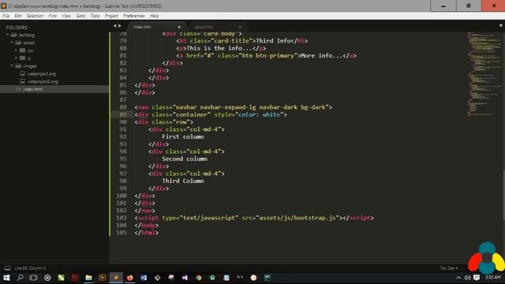The height and width of the screenshot is (284, 505).
Task: Click the 'Third Column' text on line 98
Action: pos(182,181)
